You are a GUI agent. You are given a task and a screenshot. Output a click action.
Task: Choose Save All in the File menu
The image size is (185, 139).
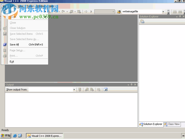point(26,45)
